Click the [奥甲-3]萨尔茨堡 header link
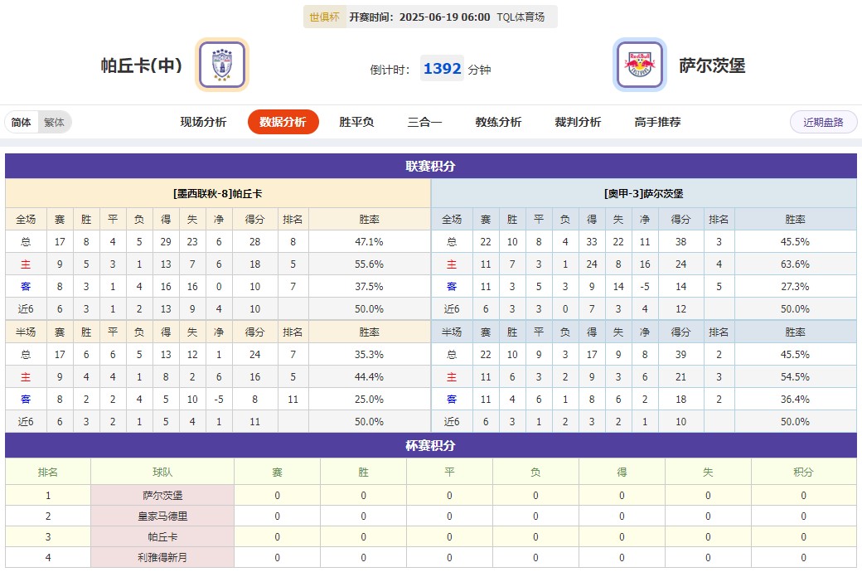Image resolution: width=862 pixels, height=572 pixels. (646, 192)
